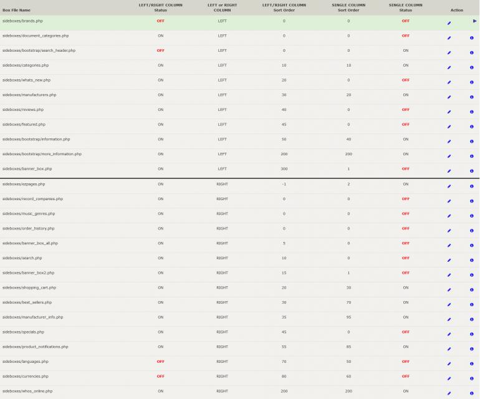This screenshot has width=480, height=399.
Task: Click whos_online.php left/right column ON status
Action: click(x=160, y=391)
